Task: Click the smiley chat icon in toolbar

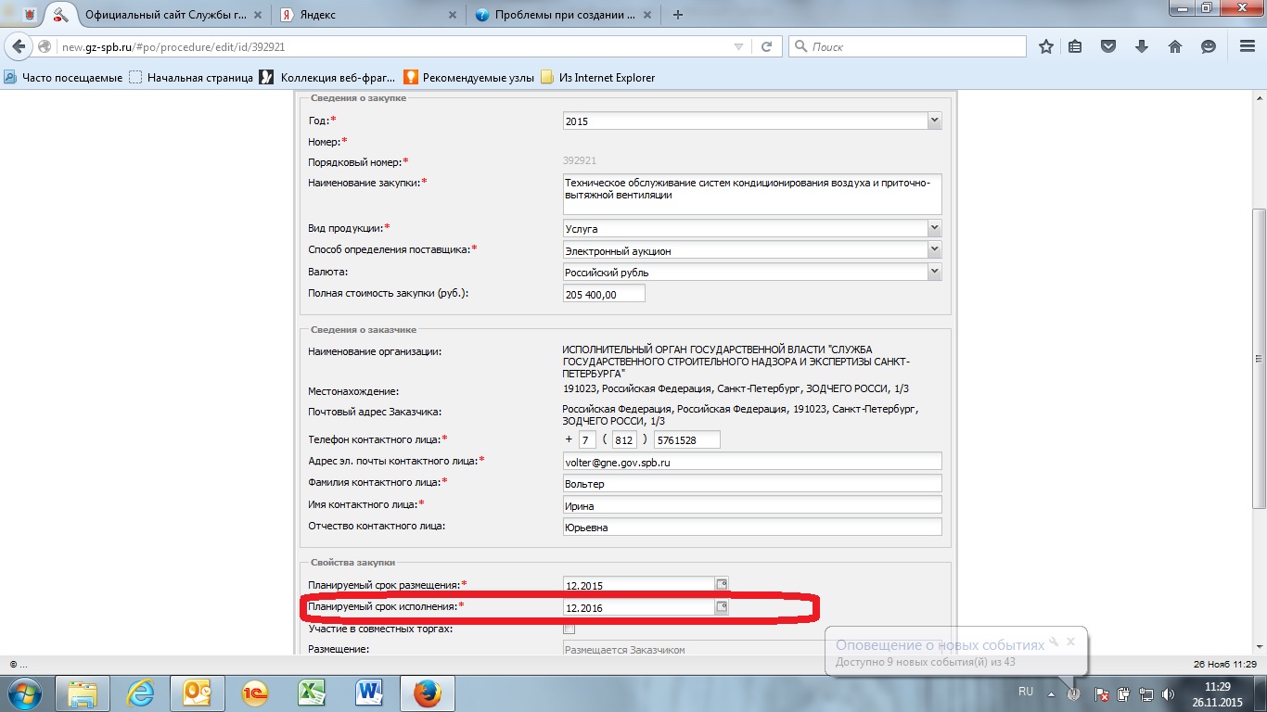Action: click(1208, 46)
